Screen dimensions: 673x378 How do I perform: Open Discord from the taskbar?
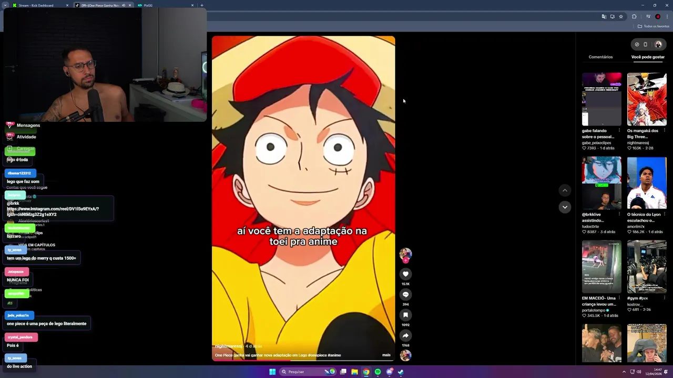[389, 372]
